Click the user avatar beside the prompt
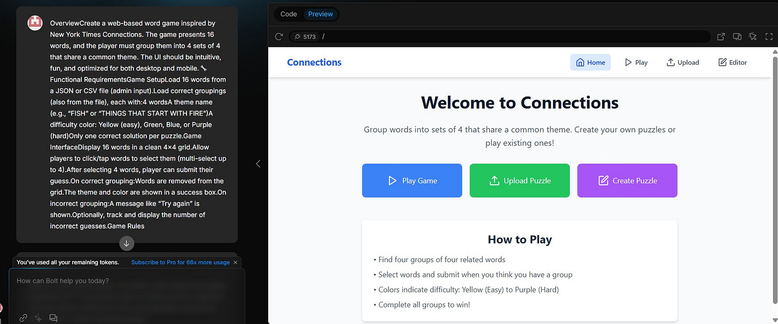The height and width of the screenshot is (324, 778). (35, 22)
